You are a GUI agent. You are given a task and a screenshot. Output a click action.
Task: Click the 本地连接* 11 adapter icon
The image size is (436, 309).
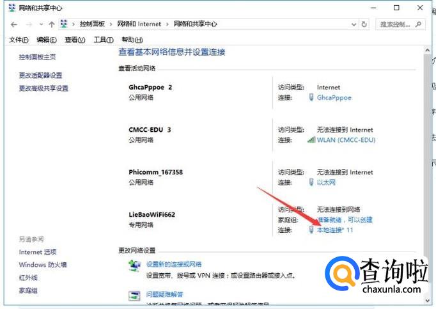coord(311,230)
